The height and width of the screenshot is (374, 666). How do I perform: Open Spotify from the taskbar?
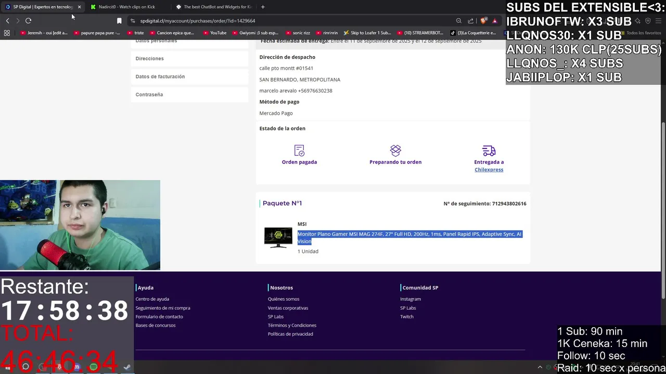[93, 367]
